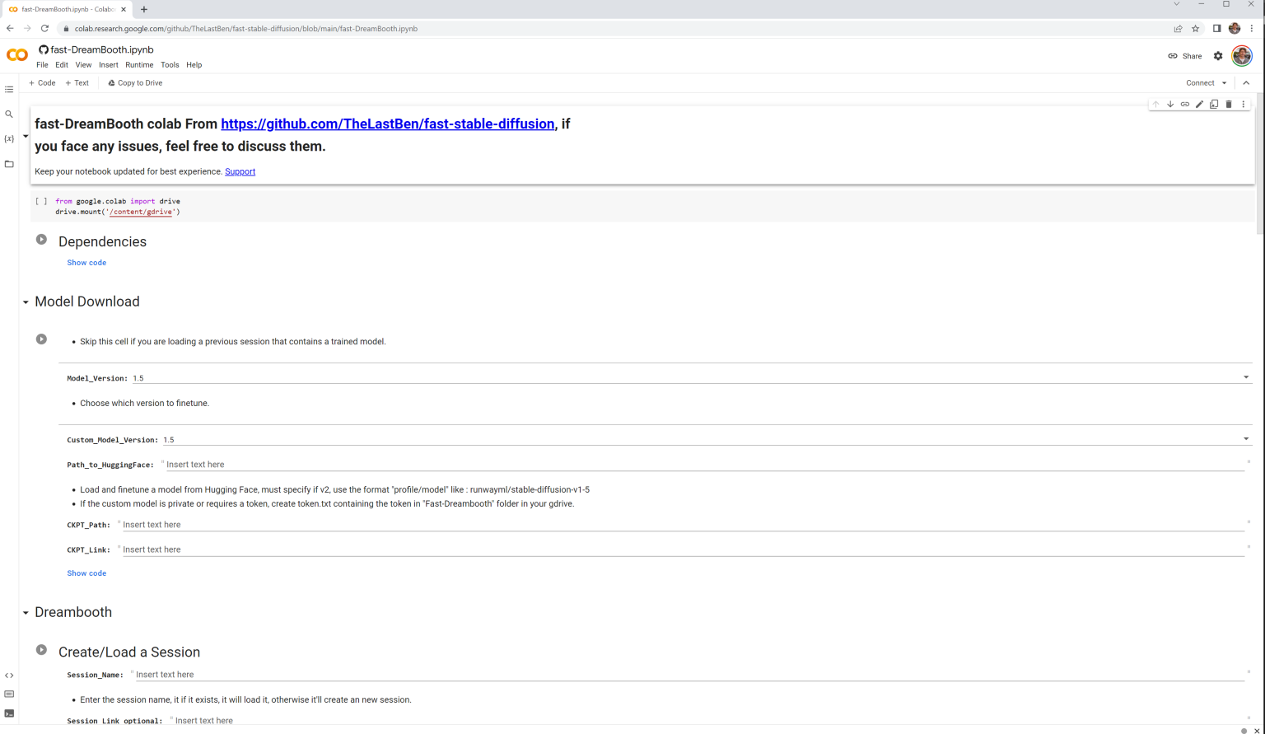1265x734 pixels.
Task: Click the Session_Name input field
Action: (689, 675)
